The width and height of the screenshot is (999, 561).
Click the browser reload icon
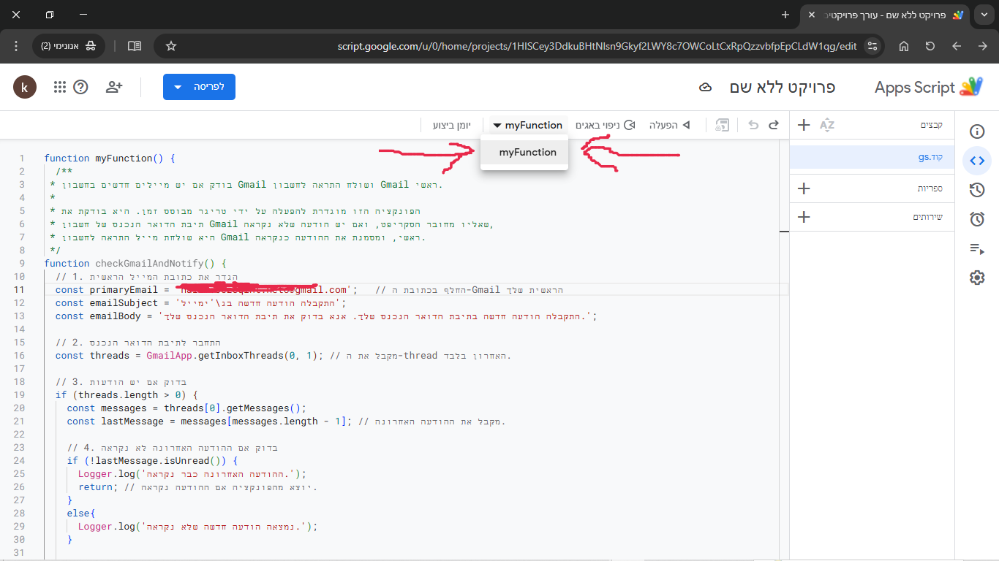(930, 46)
